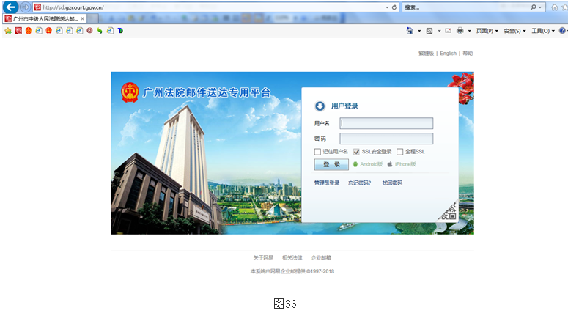Click the refresh icon in address bar

pyautogui.click(x=394, y=7)
